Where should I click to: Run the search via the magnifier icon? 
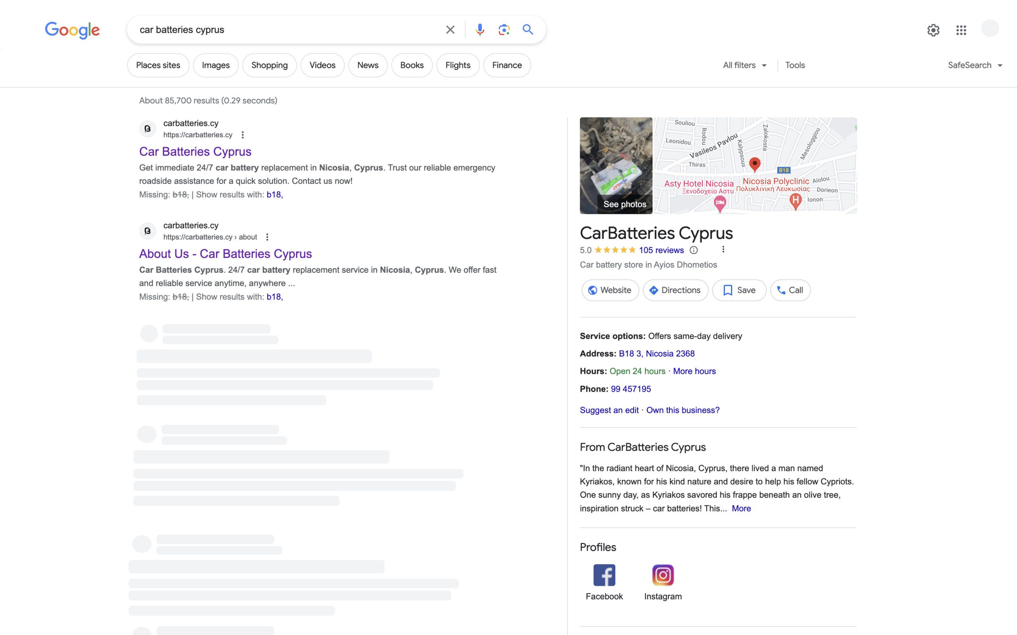coord(528,29)
